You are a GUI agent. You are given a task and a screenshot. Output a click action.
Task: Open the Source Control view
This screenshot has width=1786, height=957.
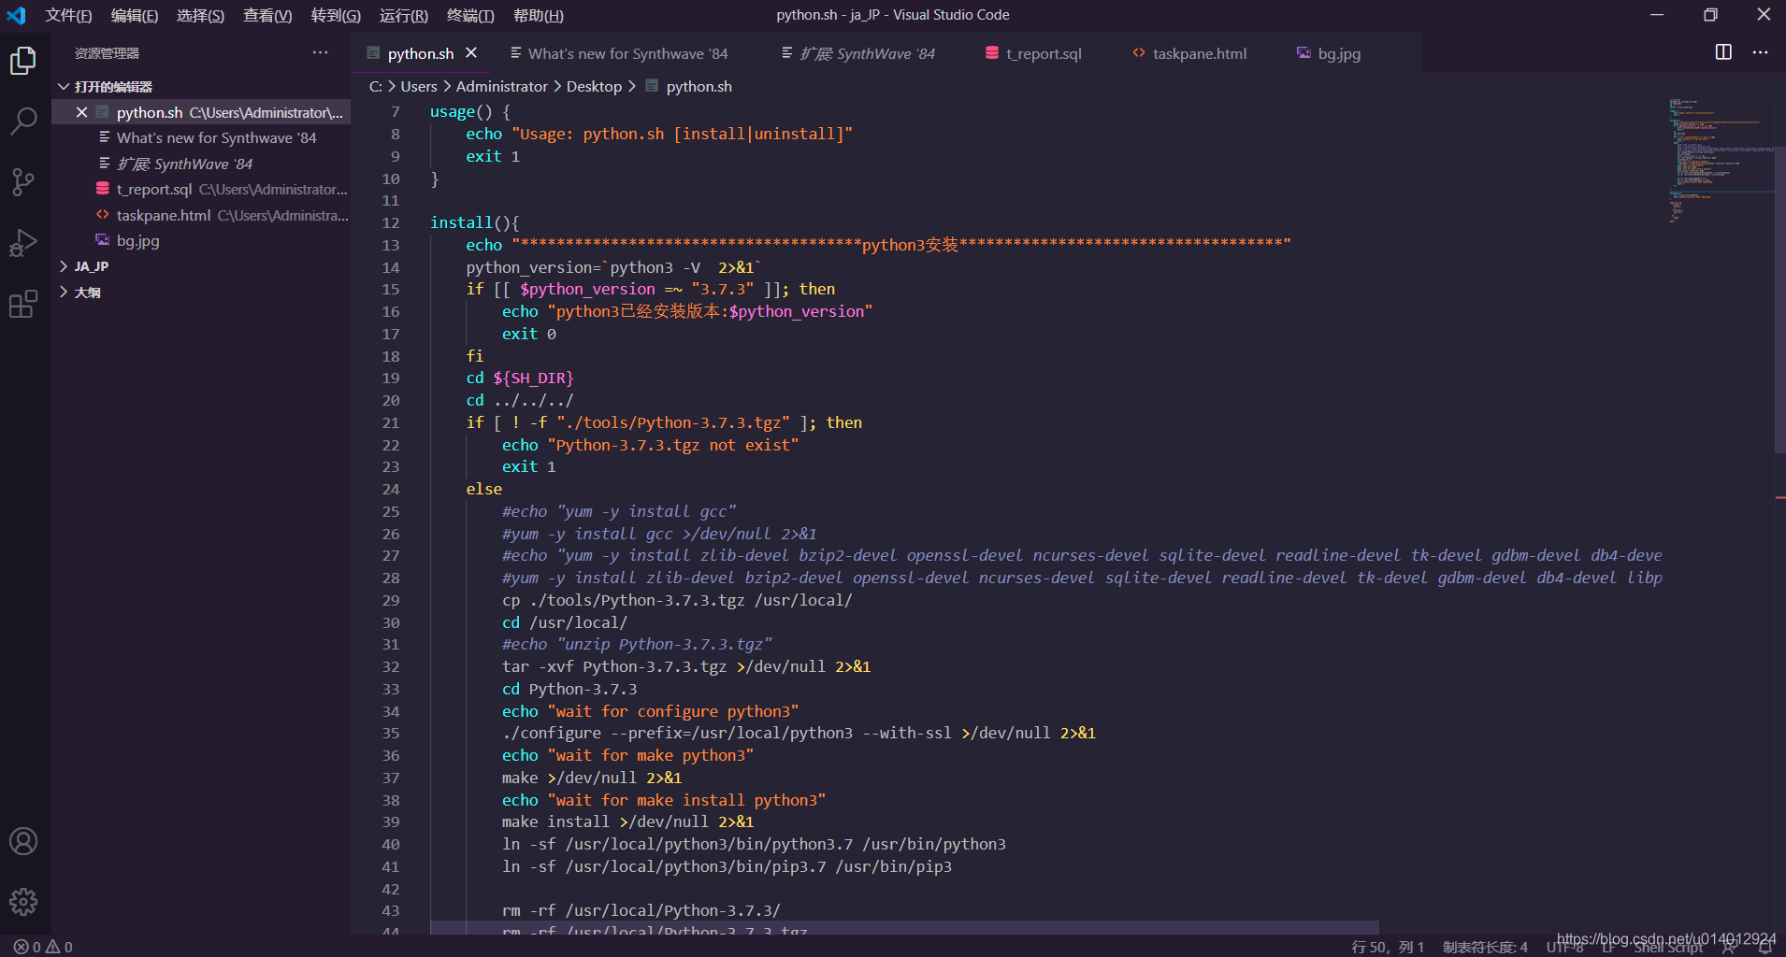pos(23,181)
